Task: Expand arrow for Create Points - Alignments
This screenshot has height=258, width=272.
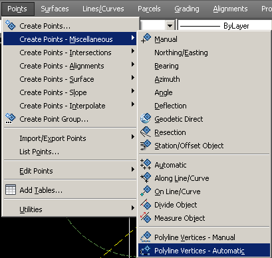Action: pyautogui.click(x=132, y=64)
